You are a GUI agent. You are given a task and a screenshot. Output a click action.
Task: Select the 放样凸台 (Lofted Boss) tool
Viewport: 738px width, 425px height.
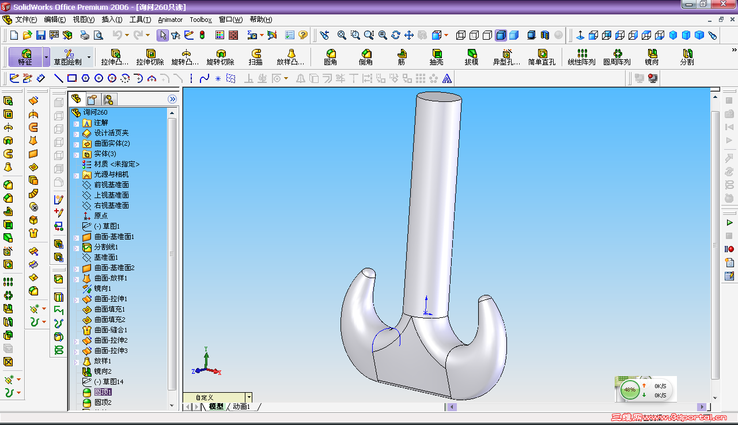(x=290, y=57)
